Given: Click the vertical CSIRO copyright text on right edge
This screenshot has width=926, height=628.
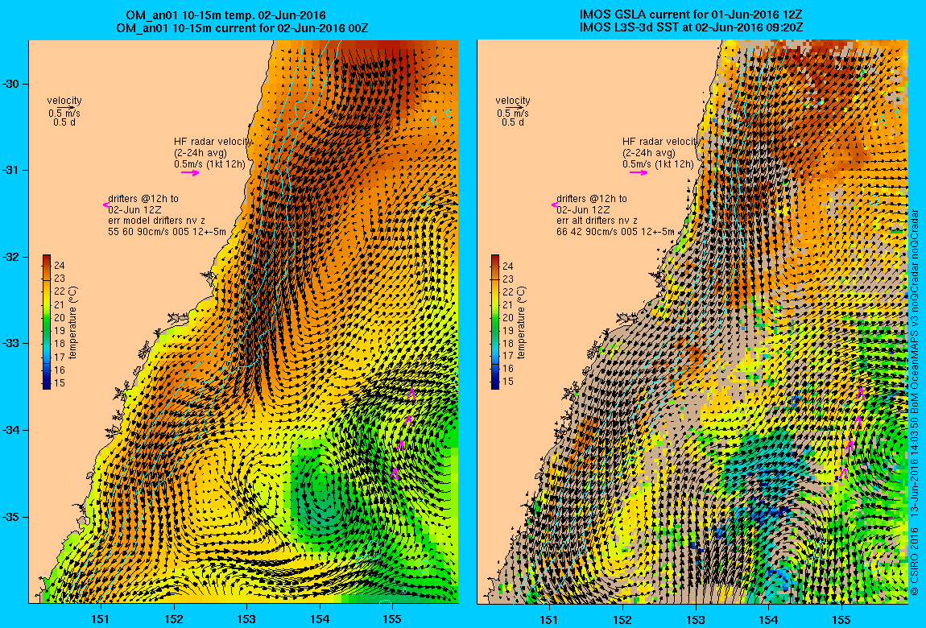Looking at the screenshot, I should coord(914,401).
